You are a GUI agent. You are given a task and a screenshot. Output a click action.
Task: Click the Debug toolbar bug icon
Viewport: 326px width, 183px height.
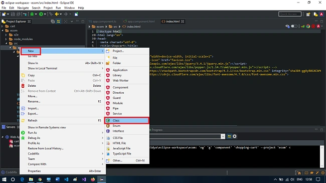tap(32, 14)
